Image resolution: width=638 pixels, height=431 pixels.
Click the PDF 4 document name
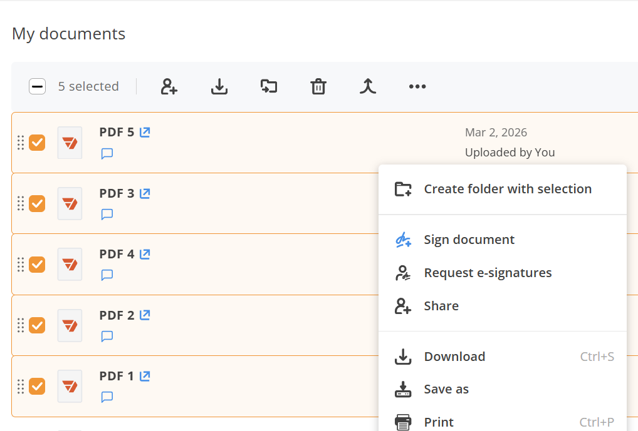point(117,254)
